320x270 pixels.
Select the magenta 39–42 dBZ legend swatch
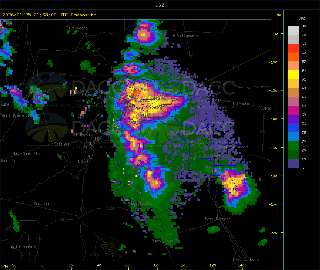pos(293,110)
